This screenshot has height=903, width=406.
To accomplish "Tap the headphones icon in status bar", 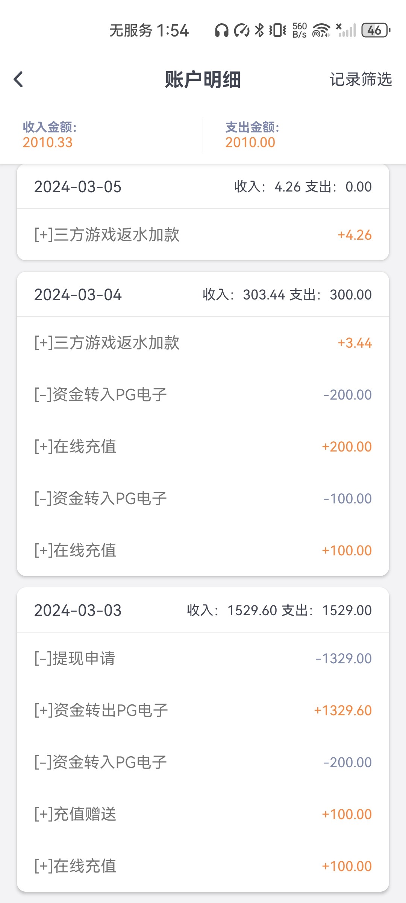I will (x=221, y=30).
